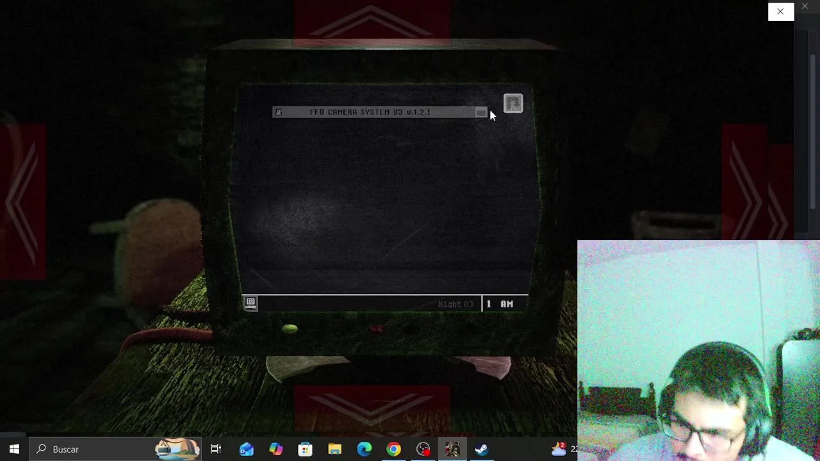Open File Explorer from the taskbar
Image resolution: width=820 pixels, height=461 pixels.
click(x=335, y=449)
